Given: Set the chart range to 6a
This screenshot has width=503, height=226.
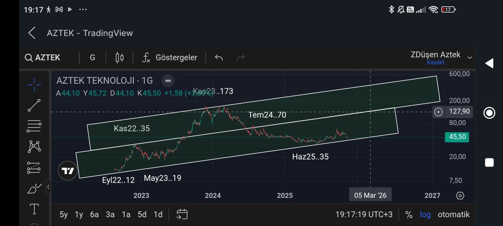Looking at the screenshot, I should click(x=94, y=215).
